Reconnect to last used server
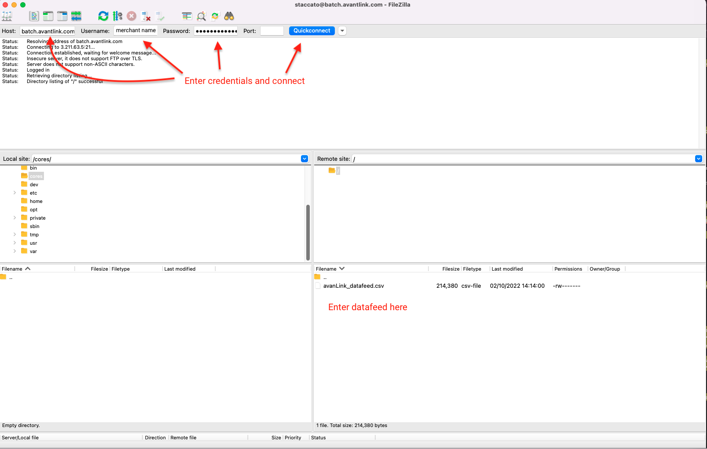This screenshot has width=707, height=449. pyautogui.click(x=160, y=16)
